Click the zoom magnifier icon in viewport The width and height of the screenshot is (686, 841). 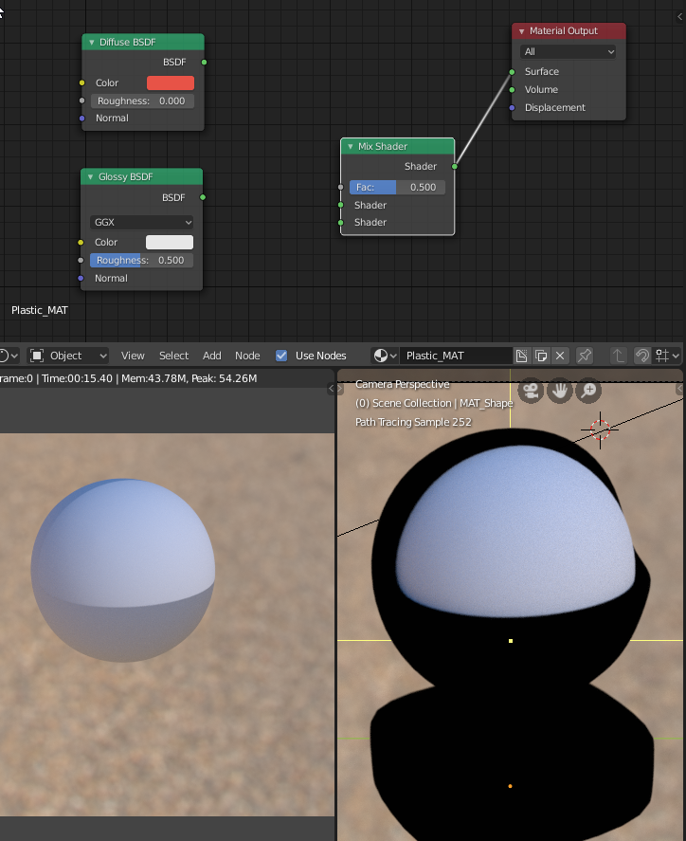pyautogui.click(x=588, y=390)
